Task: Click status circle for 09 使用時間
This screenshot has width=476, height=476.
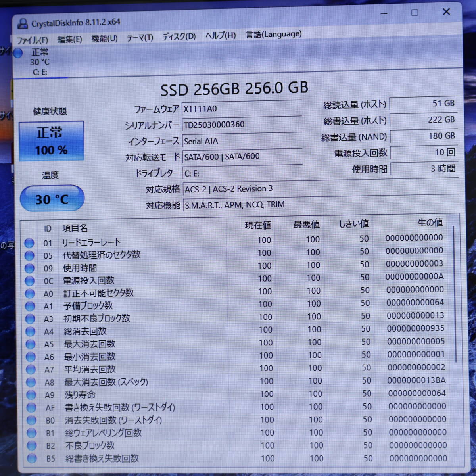Action: [x=29, y=268]
